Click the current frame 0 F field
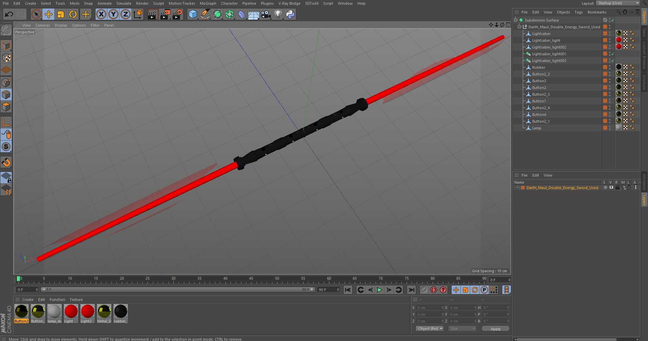Viewport: 648px width, 341px height. (500, 280)
